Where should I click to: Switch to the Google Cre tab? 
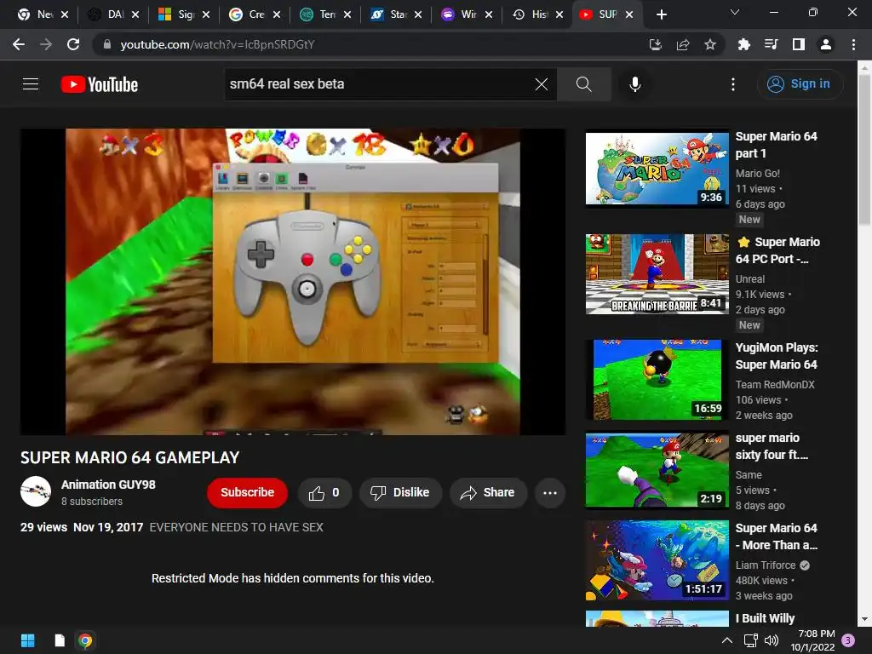[250, 14]
